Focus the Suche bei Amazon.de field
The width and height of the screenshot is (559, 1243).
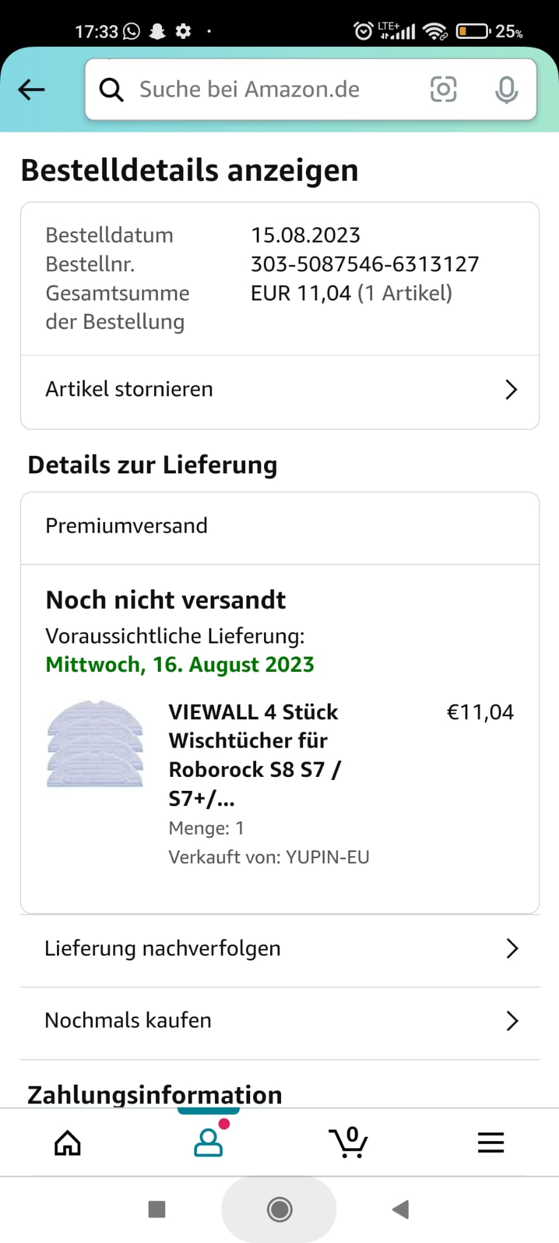tap(267, 90)
